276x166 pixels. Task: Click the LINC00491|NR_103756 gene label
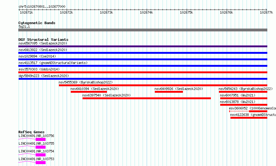pyautogui.click(x=36, y=136)
